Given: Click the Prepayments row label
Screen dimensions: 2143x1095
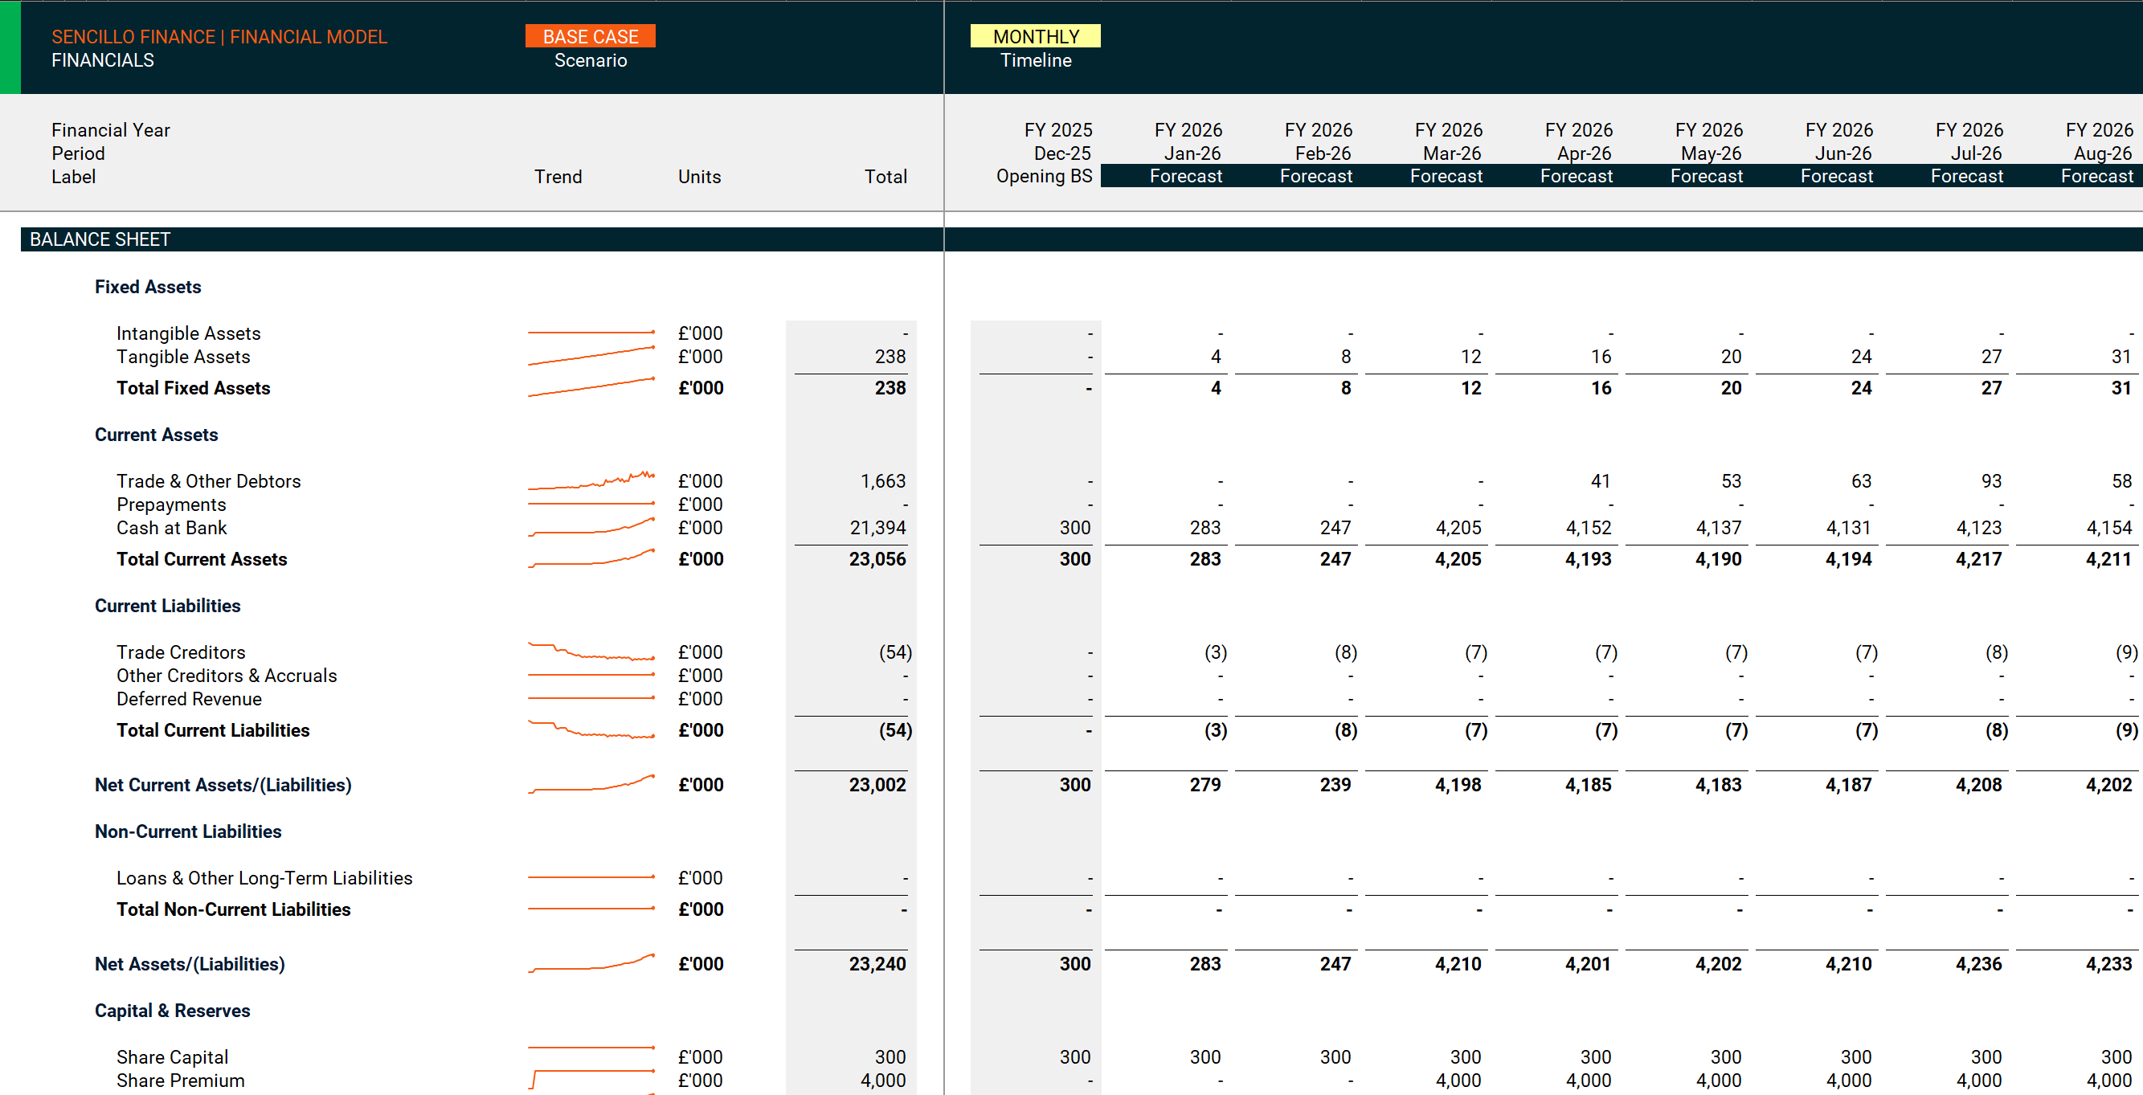Looking at the screenshot, I should click(x=170, y=505).
